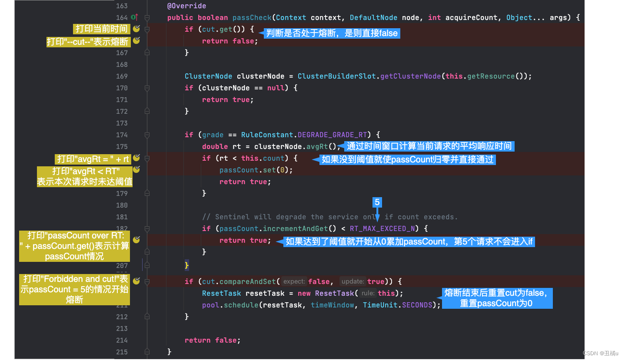Fold the passCount.incrementAndGet if block
The height and width of the screenshot is (360, 625).
point(147,228)
